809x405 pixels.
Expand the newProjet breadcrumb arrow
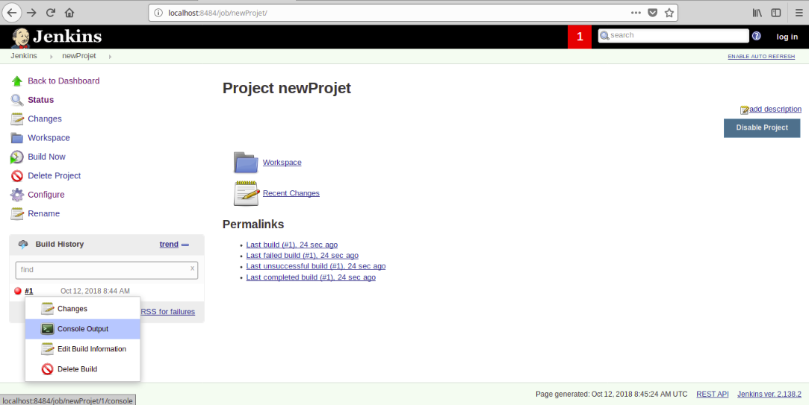[x=110, y=56]
